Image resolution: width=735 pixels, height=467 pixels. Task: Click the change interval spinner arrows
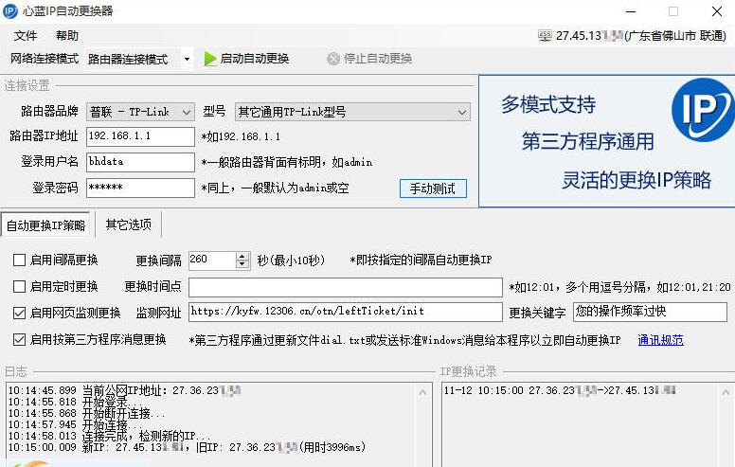point(242,260)
